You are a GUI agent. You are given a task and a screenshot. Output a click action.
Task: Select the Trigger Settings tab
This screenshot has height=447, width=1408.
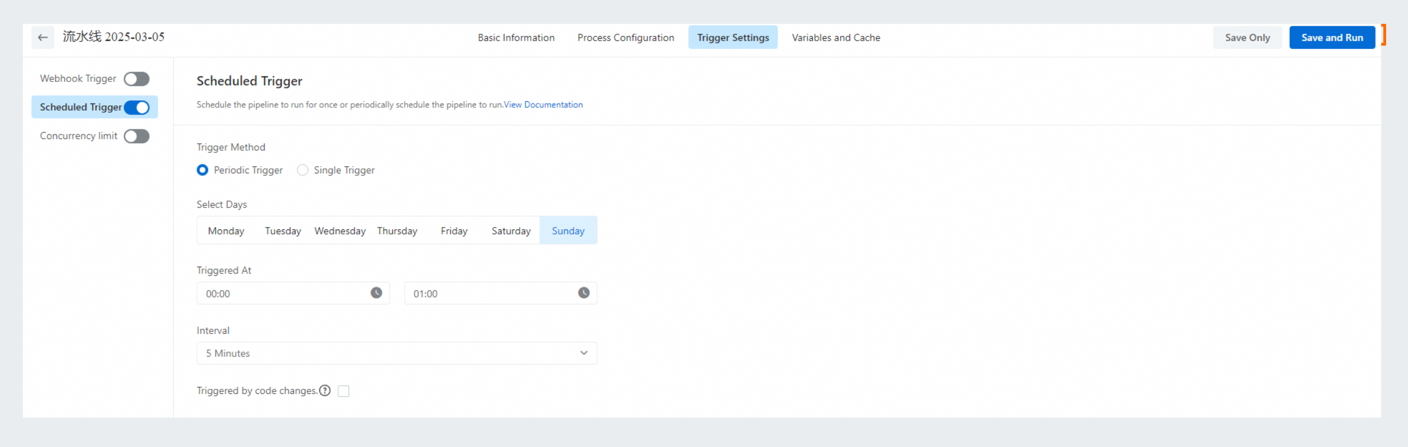[733, 38]
